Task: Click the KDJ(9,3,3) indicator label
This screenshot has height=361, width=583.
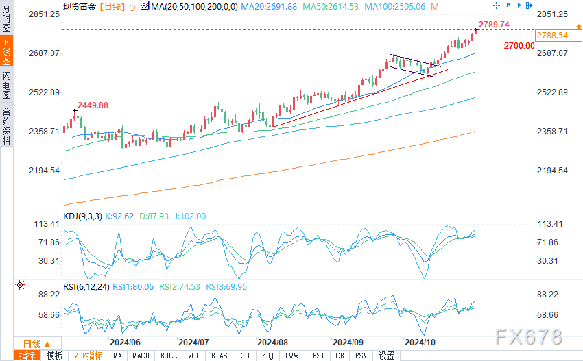Action: tap(81, 216)
